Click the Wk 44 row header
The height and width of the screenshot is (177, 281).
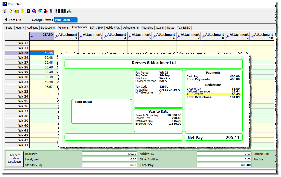[x=17, y=145]
